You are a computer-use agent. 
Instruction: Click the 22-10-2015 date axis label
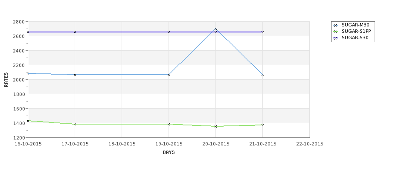[310, 144]
